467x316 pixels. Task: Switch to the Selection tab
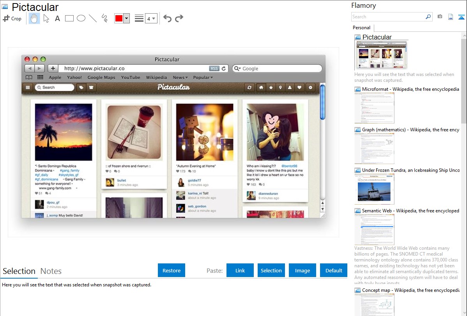click(x=19, y=271)
